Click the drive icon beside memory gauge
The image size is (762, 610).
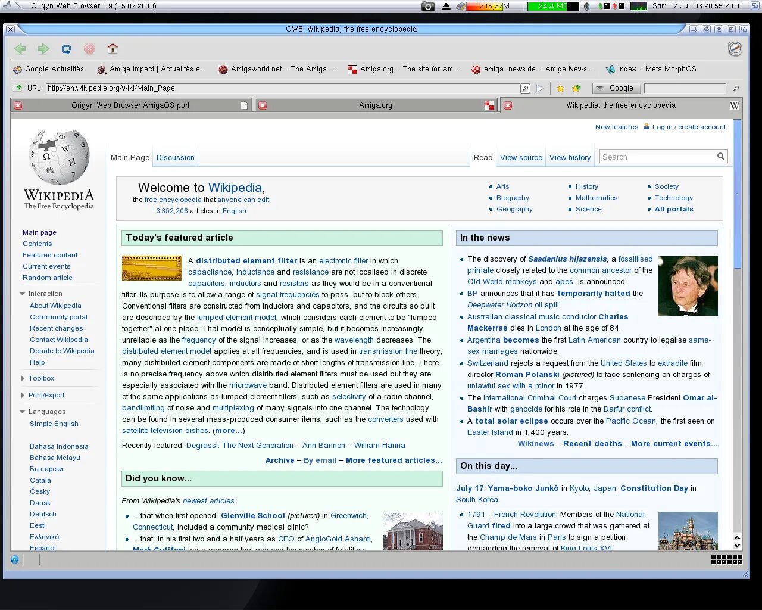(461, 6)
